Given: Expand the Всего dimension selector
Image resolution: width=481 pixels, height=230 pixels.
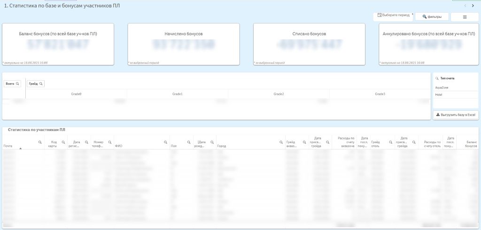Looking at the screenshot, I should point(13,84).
